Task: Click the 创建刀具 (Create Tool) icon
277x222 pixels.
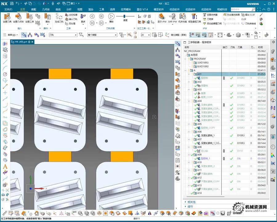Action: 7,17
